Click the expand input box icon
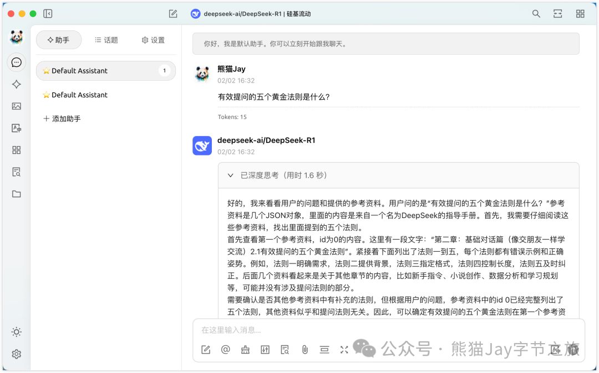 coord(344,349)
